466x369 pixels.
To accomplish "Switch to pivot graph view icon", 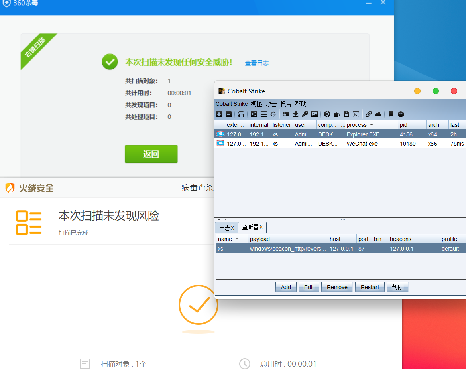I will pyautogui.click(x=254, y=114).
